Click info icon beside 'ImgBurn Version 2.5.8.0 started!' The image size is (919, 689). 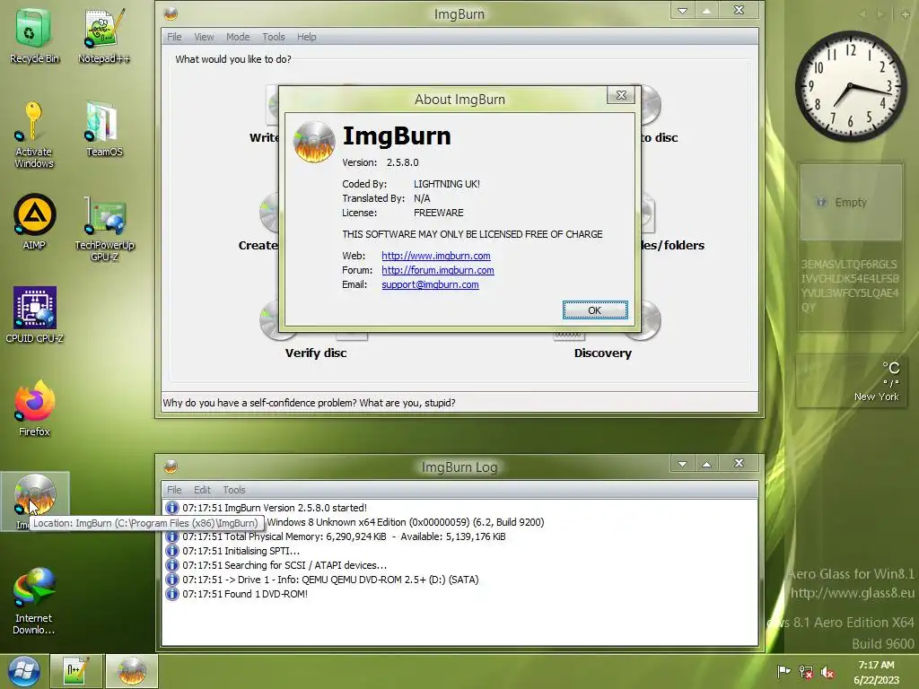(x=171, y=508)
